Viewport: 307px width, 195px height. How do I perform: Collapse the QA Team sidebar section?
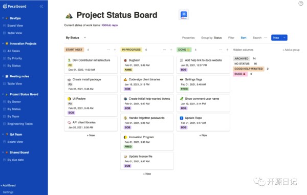pyautogui.click(x=3, y=134)
